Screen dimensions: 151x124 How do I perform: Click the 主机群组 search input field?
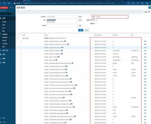[x=62, y=17]
